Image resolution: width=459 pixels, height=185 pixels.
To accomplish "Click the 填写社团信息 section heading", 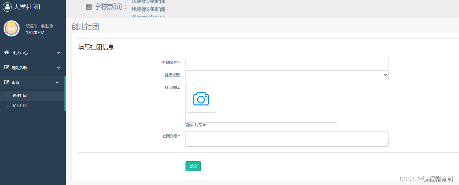I will (x=96, y=47).
